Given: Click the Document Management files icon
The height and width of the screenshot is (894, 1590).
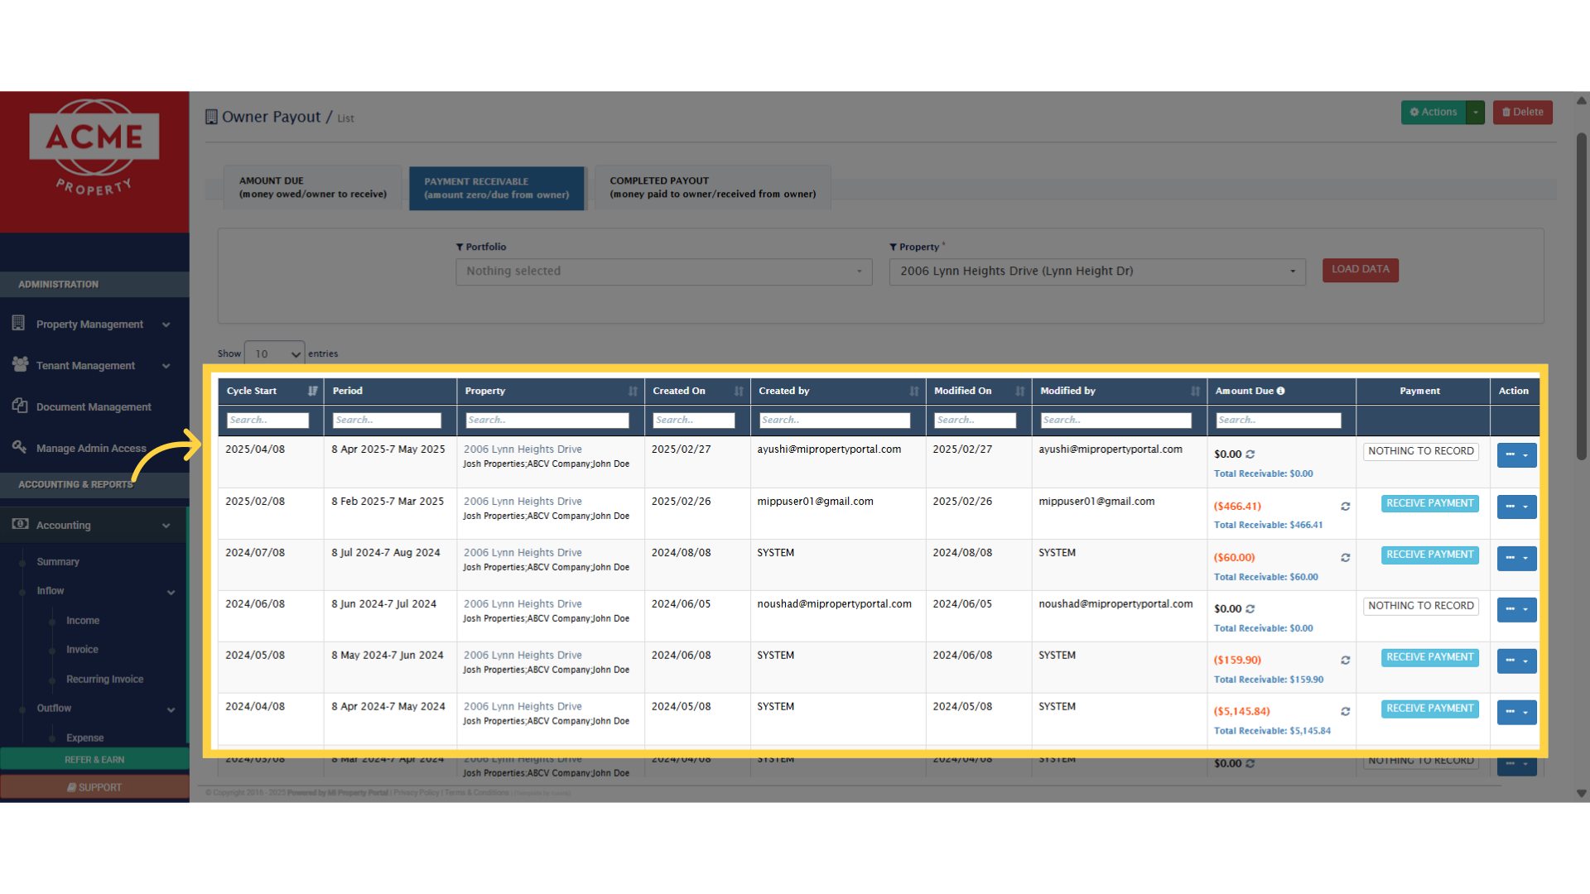Looking at the screenshot, I should (x=20, y=406).
